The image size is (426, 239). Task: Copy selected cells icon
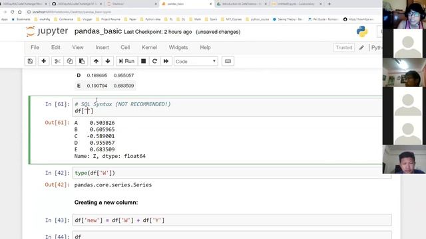[69, 61]
